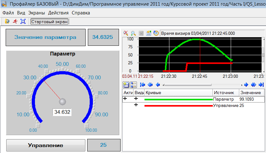Click the Кривые column header
This screenshot has height=153, width=266.
click(178, 92)
